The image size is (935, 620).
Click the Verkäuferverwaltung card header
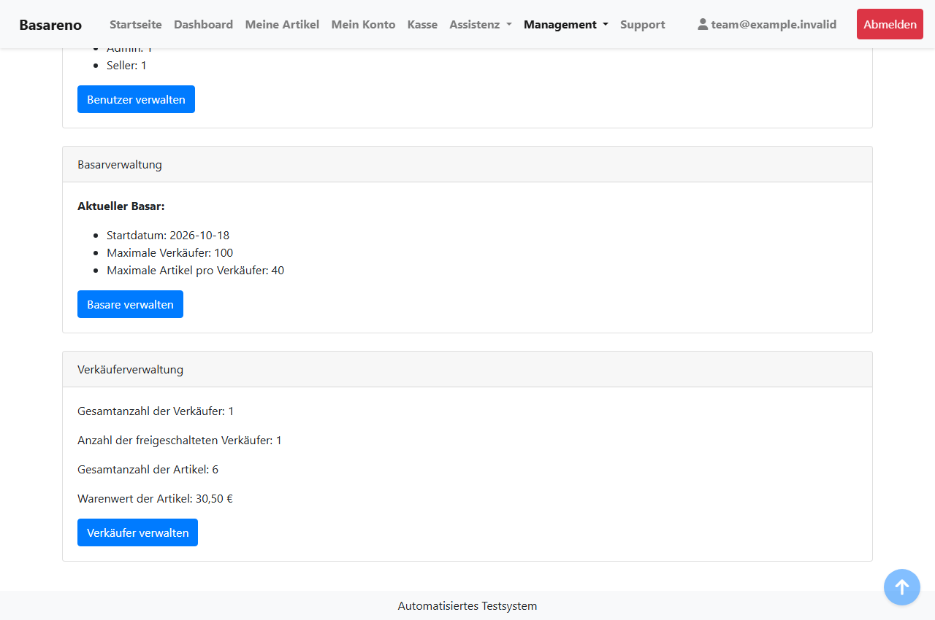[467, 369]
